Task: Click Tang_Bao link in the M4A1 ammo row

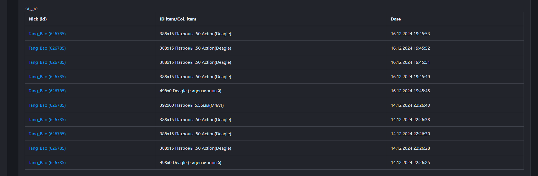Action: (x=47, y=105)
